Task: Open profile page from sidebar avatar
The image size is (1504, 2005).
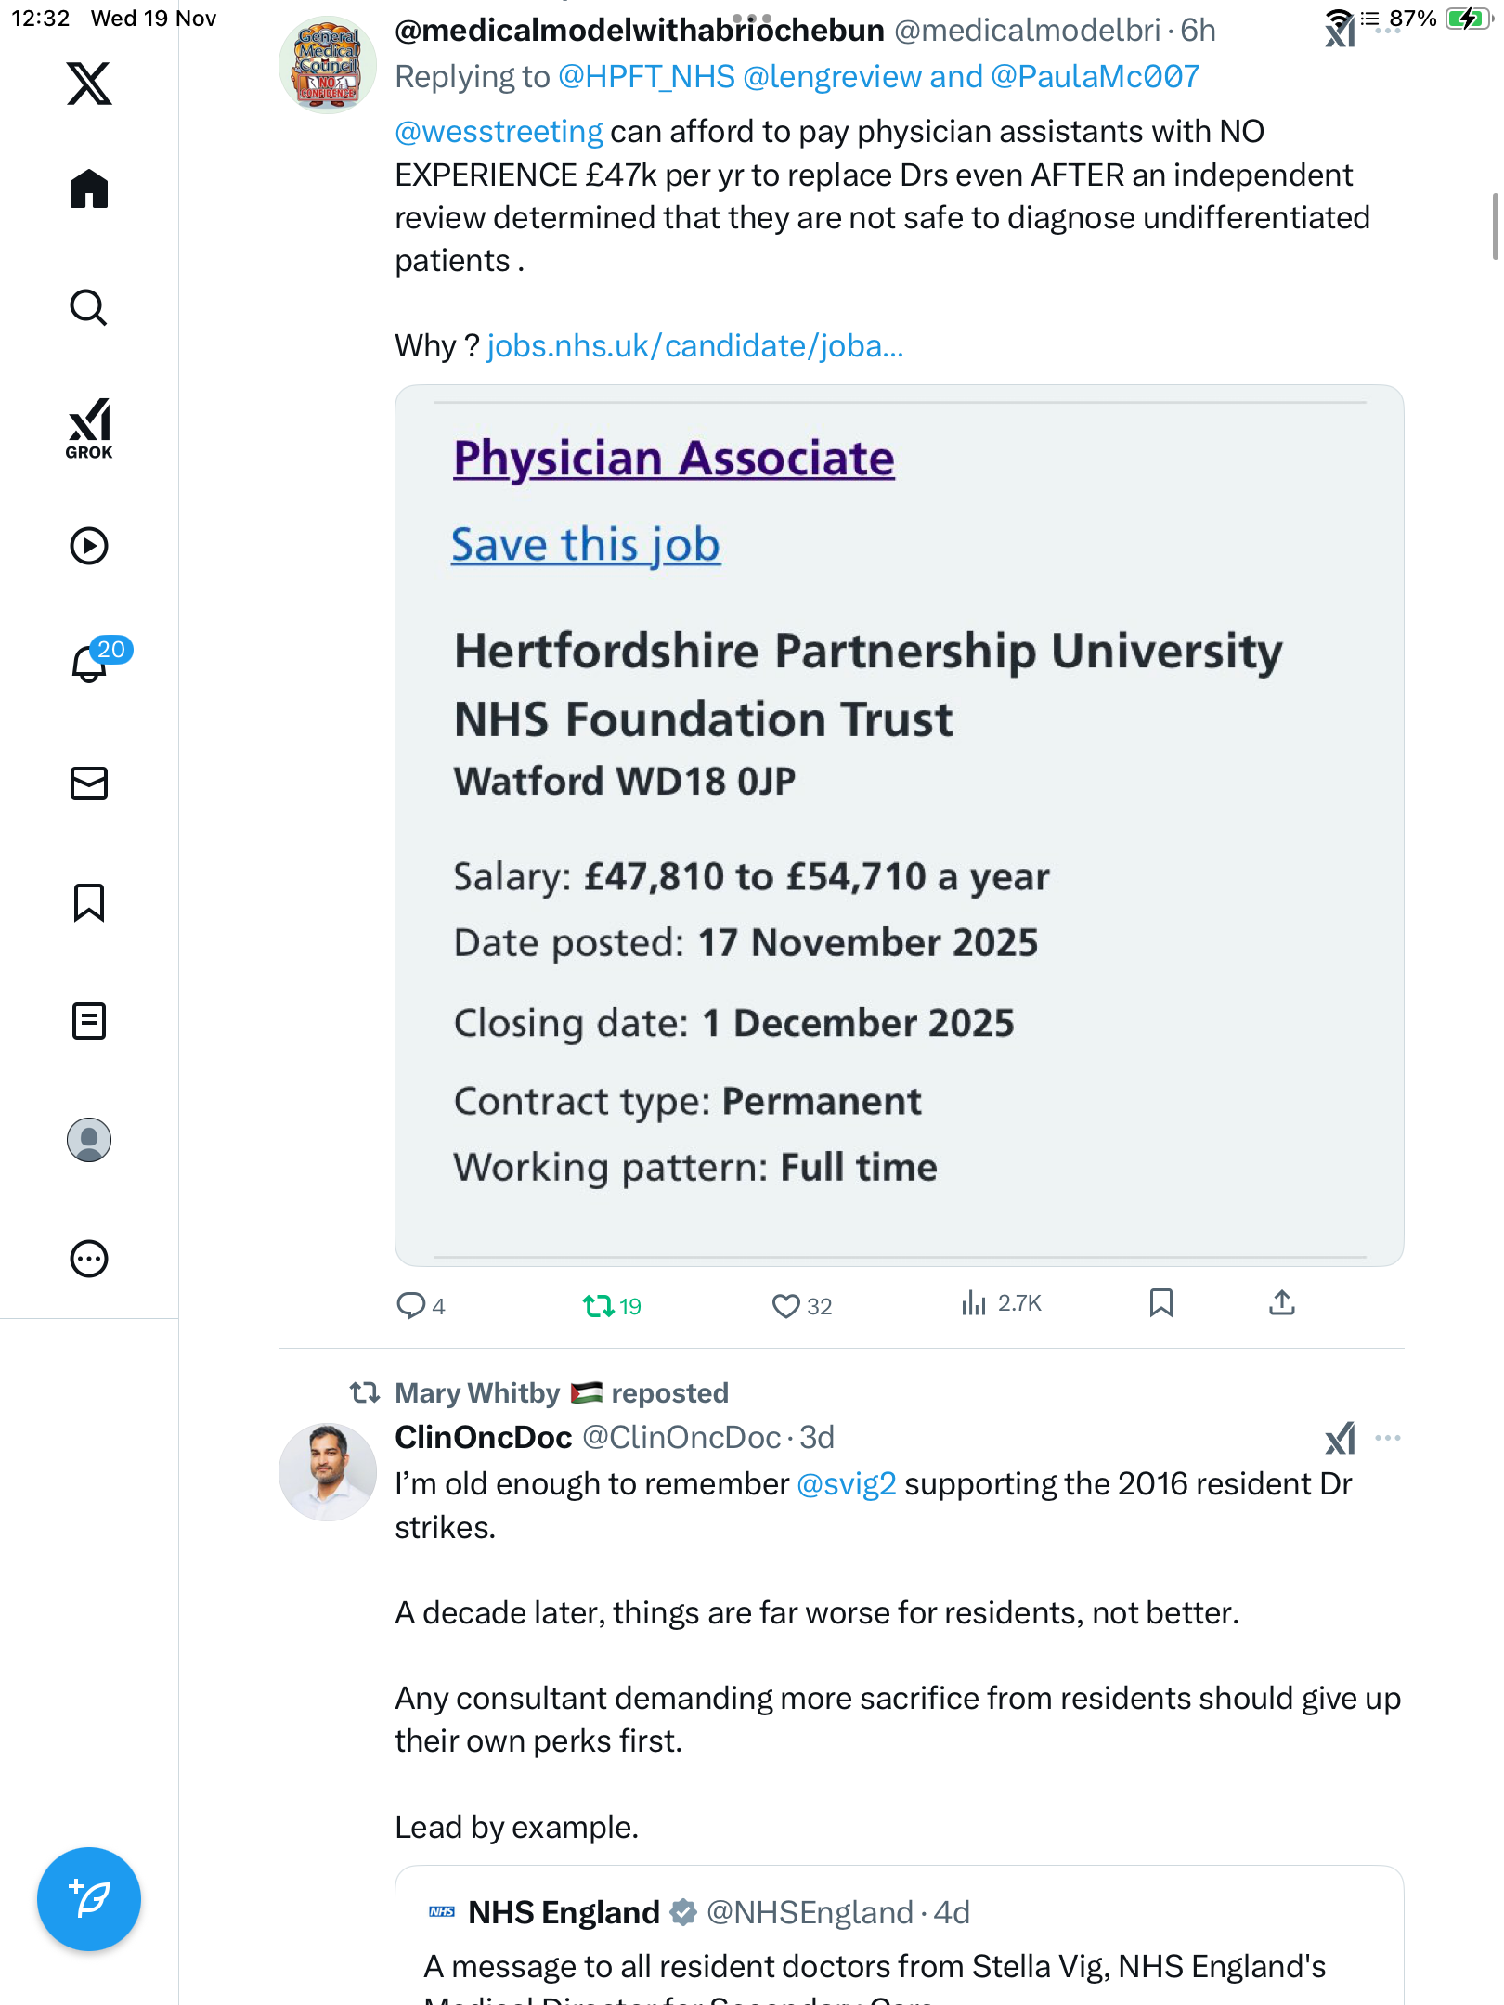Action: pos(89,1140)
